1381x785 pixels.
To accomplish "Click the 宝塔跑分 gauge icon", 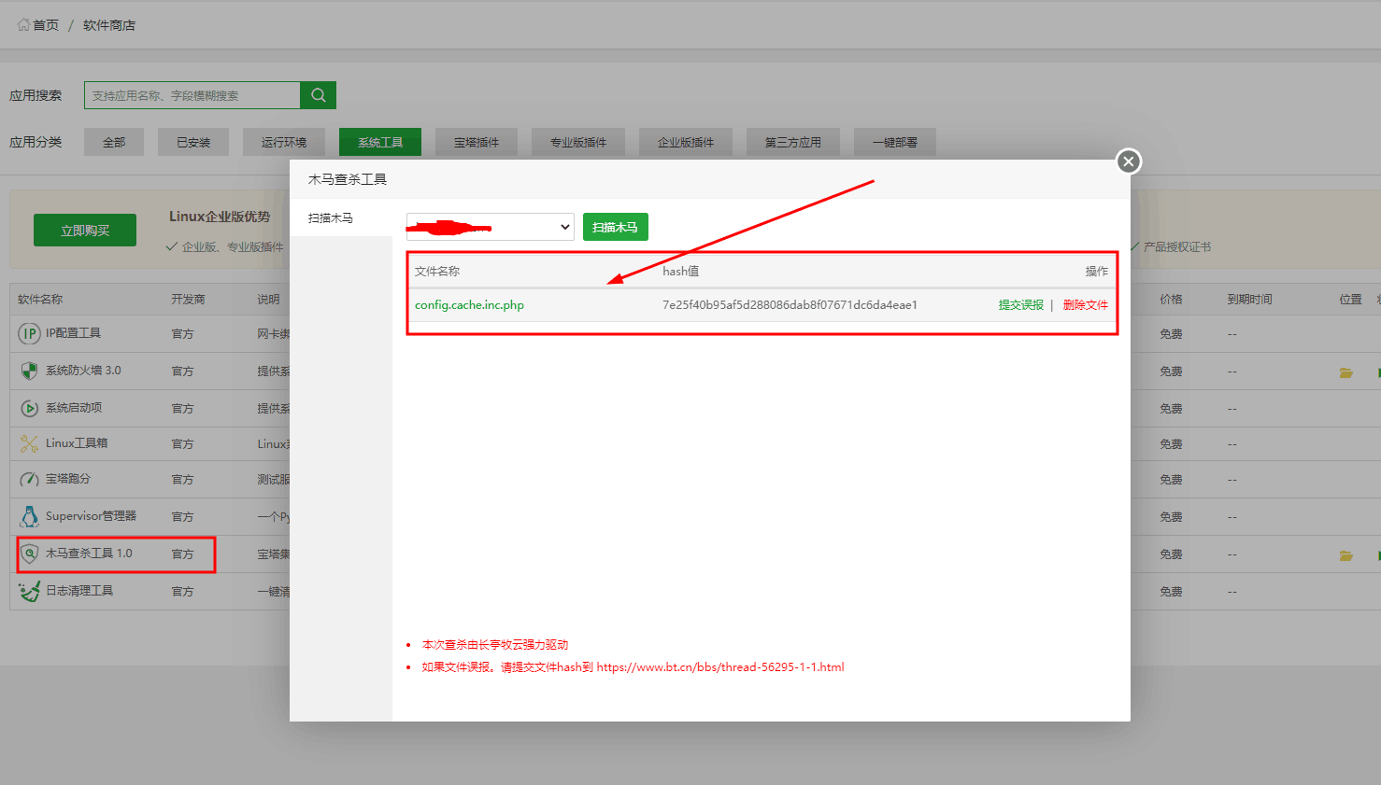I will 30,479.
